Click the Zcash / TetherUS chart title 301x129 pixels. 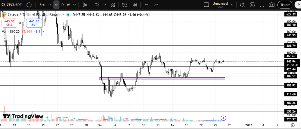[x=36, y=15]
